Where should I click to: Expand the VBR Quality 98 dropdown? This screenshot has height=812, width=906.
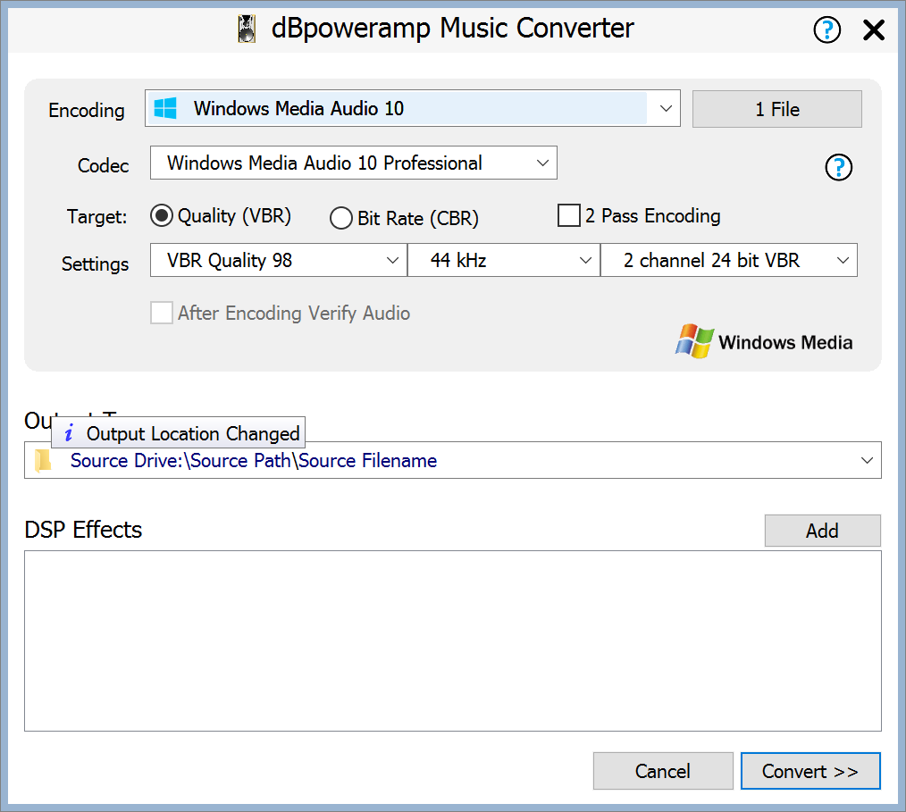279,261
